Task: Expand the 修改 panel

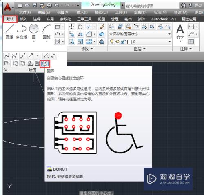Action: pos(87,49)
